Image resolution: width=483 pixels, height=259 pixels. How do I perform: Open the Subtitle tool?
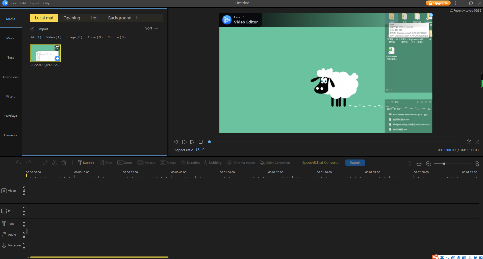86,163
